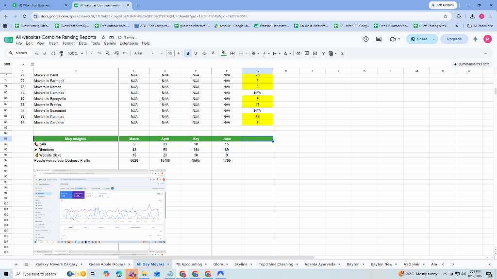Open the zoom 100% dropdown
Screen dimensions: 497x279
point(75,53)
